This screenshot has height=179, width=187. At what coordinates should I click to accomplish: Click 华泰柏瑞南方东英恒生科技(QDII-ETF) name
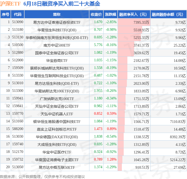click(57, 38)
